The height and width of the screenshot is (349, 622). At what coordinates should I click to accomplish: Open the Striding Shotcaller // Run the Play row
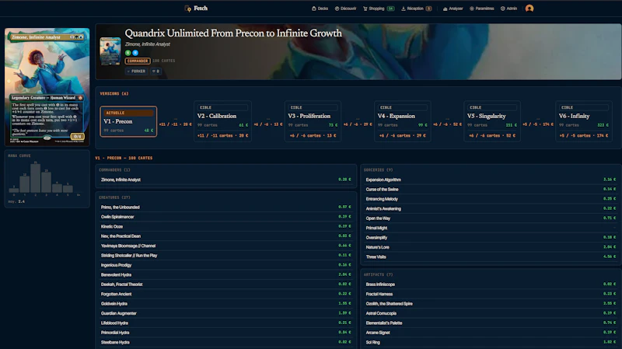click(225, 256)
